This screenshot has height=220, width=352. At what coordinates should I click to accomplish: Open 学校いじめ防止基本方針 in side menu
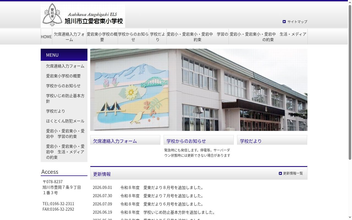click(65, 98)
